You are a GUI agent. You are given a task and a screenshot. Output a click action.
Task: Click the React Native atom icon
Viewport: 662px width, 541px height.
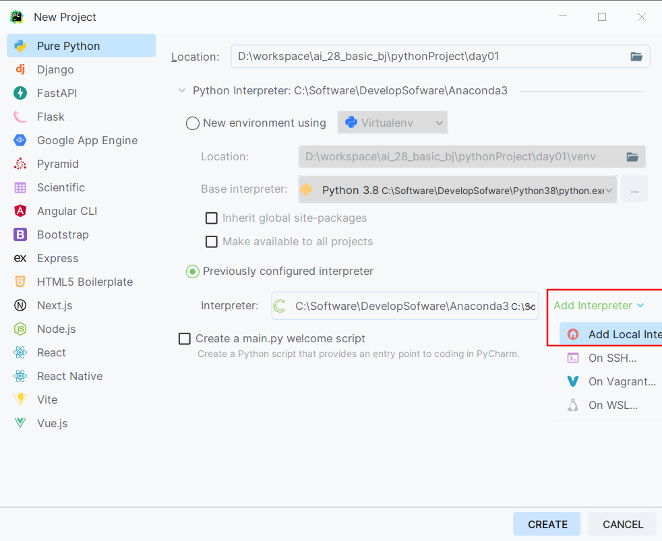pyautogui.click(x=20, y=376)
